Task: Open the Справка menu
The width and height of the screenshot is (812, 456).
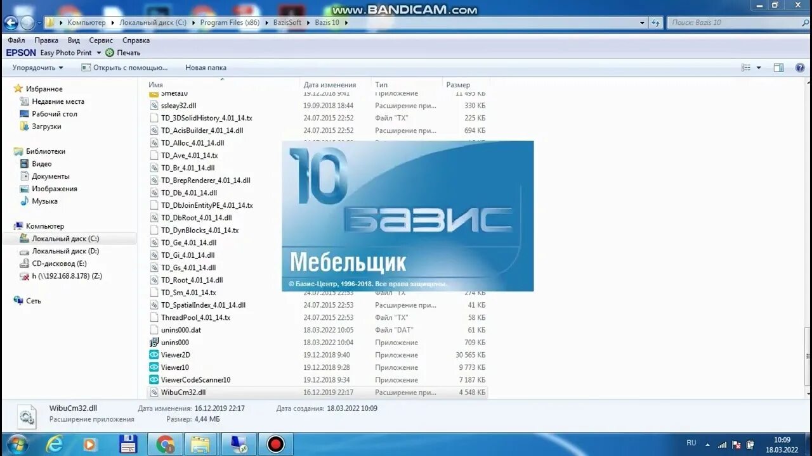Action: pyautogui.click(x=136, y=40)
